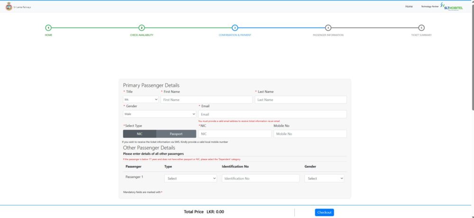Focus the Email input field

273,114
